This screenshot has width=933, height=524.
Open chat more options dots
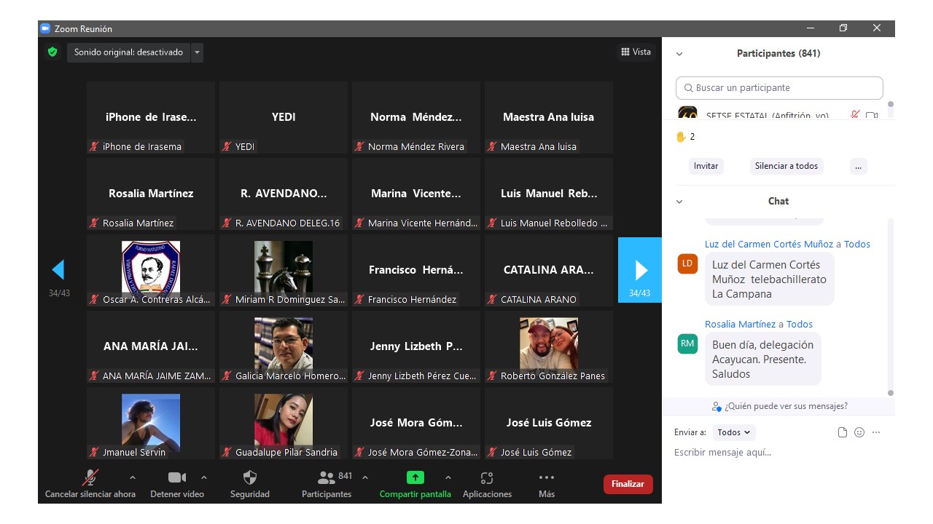coord(876,432)
